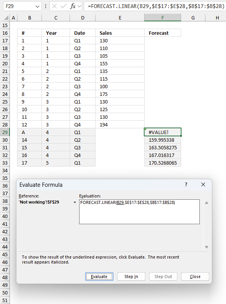
Task: Expand the function list dropdown beside fx
Action: coord(79,6)
